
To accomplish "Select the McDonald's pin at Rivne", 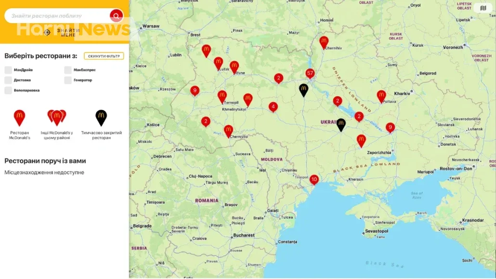I will (234, 67).
